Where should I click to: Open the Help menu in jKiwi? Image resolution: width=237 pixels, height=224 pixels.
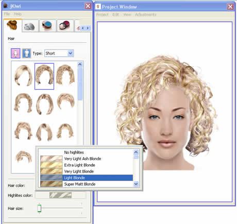pyautogui.click(x=18, y=14)
